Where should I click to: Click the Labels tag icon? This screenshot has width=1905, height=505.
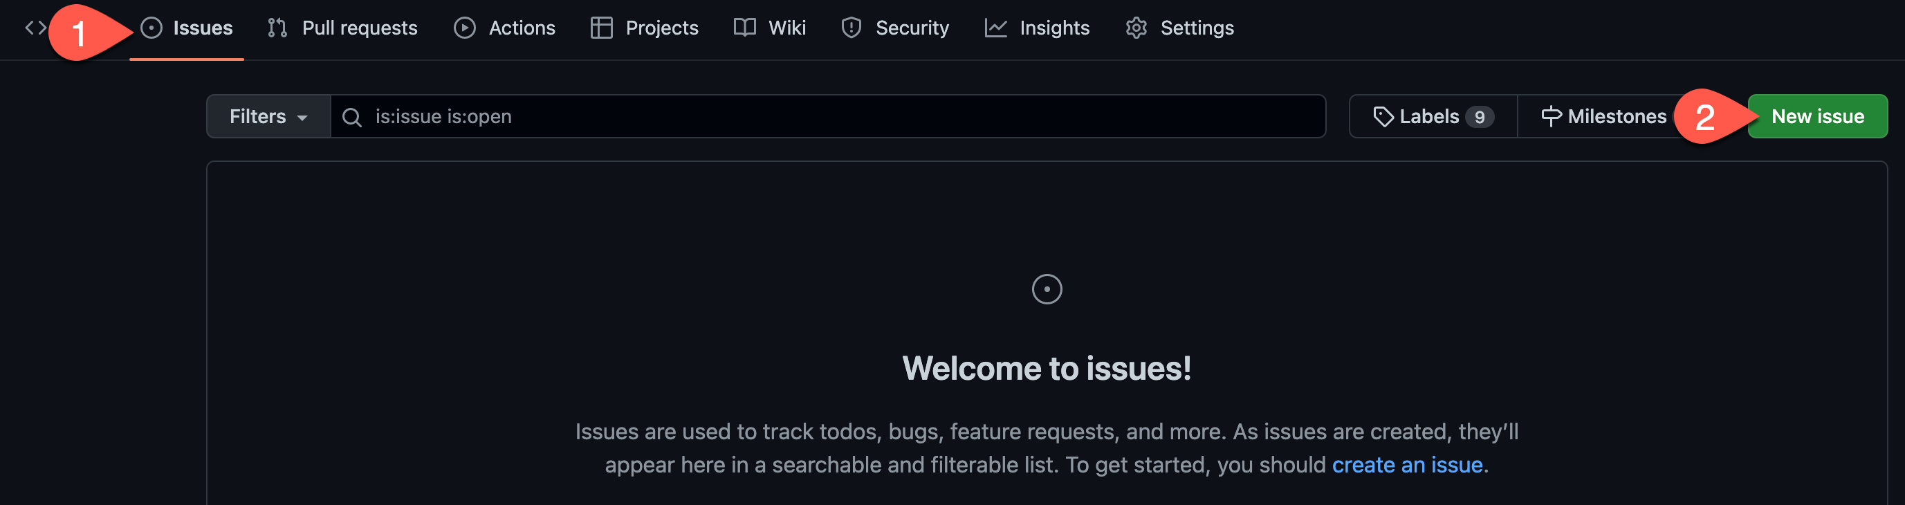coord(1383,117)
